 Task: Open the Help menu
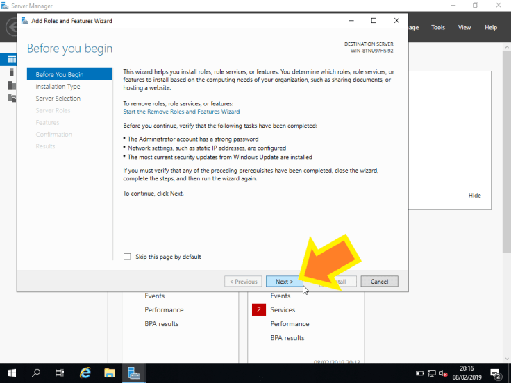tap(491, 28)
